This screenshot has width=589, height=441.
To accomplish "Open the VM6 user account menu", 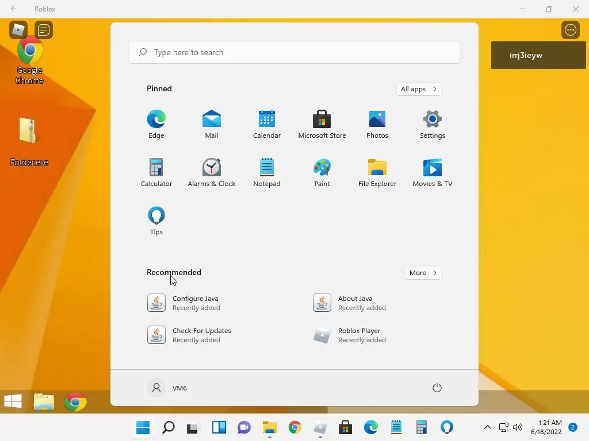I will click(167, 388).
